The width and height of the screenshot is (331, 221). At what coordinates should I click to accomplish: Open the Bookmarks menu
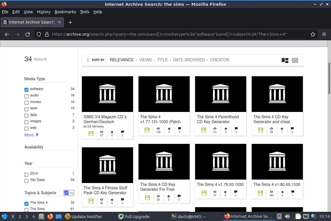65,12
